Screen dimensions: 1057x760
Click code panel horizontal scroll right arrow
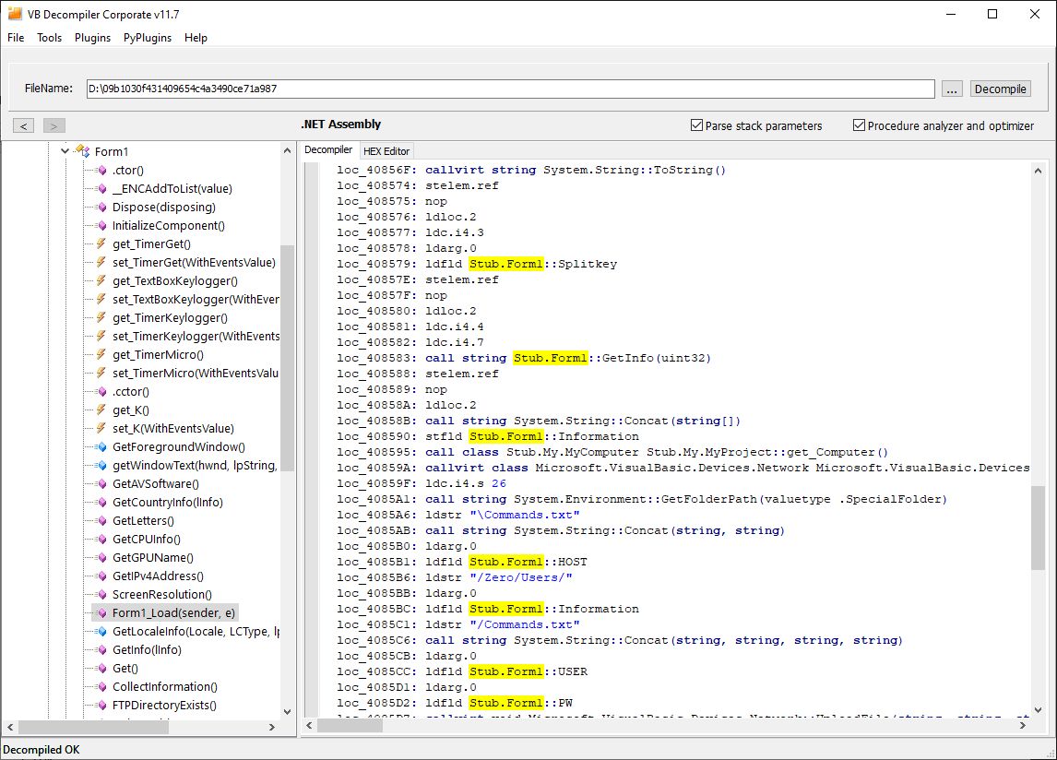tap(1023, 726)
